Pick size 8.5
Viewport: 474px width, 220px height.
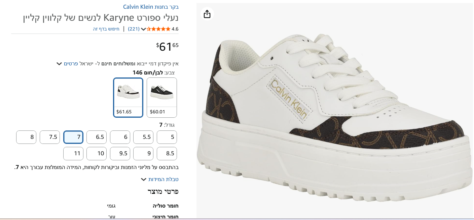coord(167,154)
